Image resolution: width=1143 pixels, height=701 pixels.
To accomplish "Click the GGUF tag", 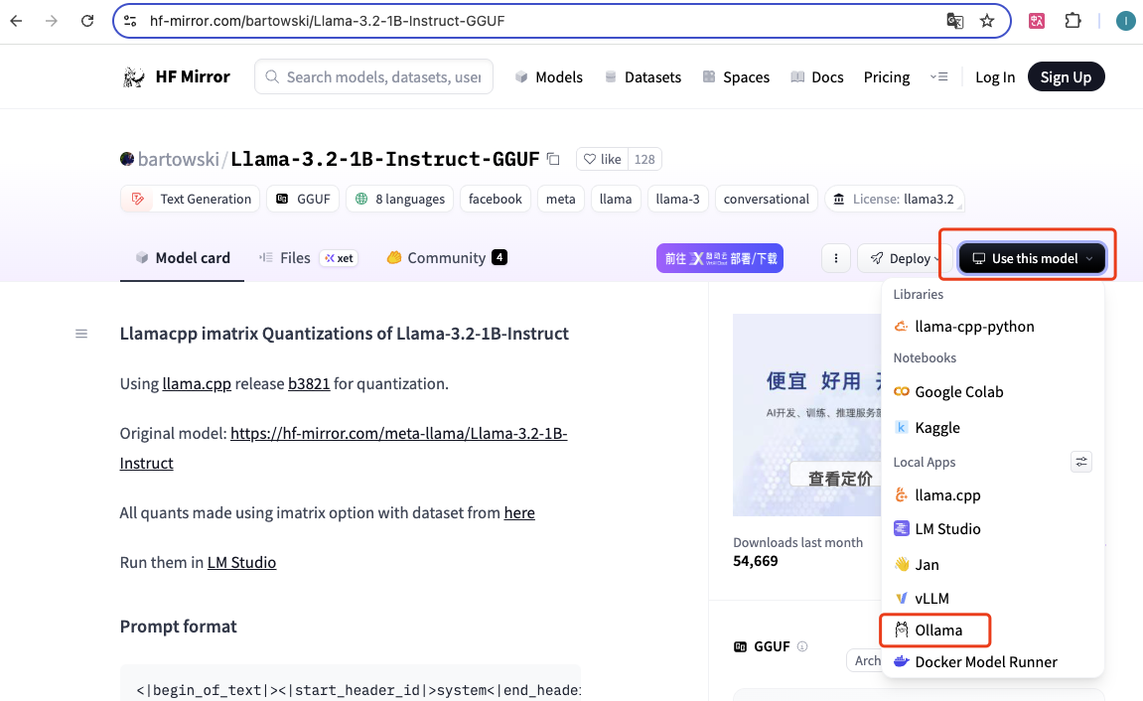I will [303, 199].
